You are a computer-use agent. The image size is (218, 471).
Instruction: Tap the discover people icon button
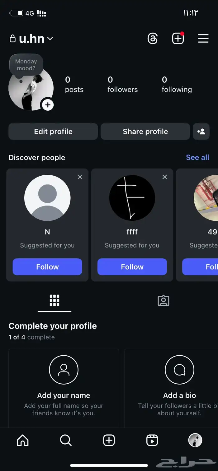(201, 132)
